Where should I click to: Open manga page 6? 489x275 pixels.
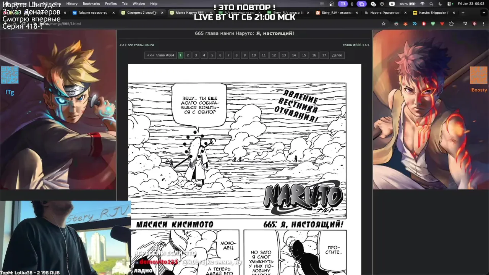tap(220, 55)
